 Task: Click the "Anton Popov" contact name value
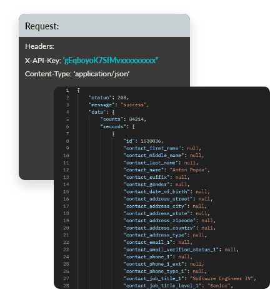point(189,170)
